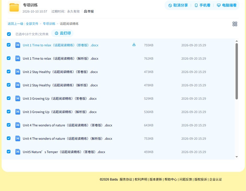The height and width of the screenshot is (191, 246).
Task: Open 权利声明 footer link
Action: pyautogui.click(x=141, y=179)
